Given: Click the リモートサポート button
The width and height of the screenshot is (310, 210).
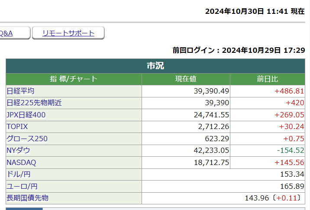Looking at the screenshot, I should (x=68, y=33).
